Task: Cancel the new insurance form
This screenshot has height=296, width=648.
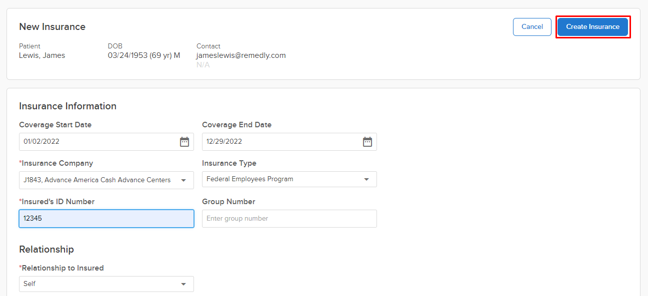Action: click(x=532, y=27)
